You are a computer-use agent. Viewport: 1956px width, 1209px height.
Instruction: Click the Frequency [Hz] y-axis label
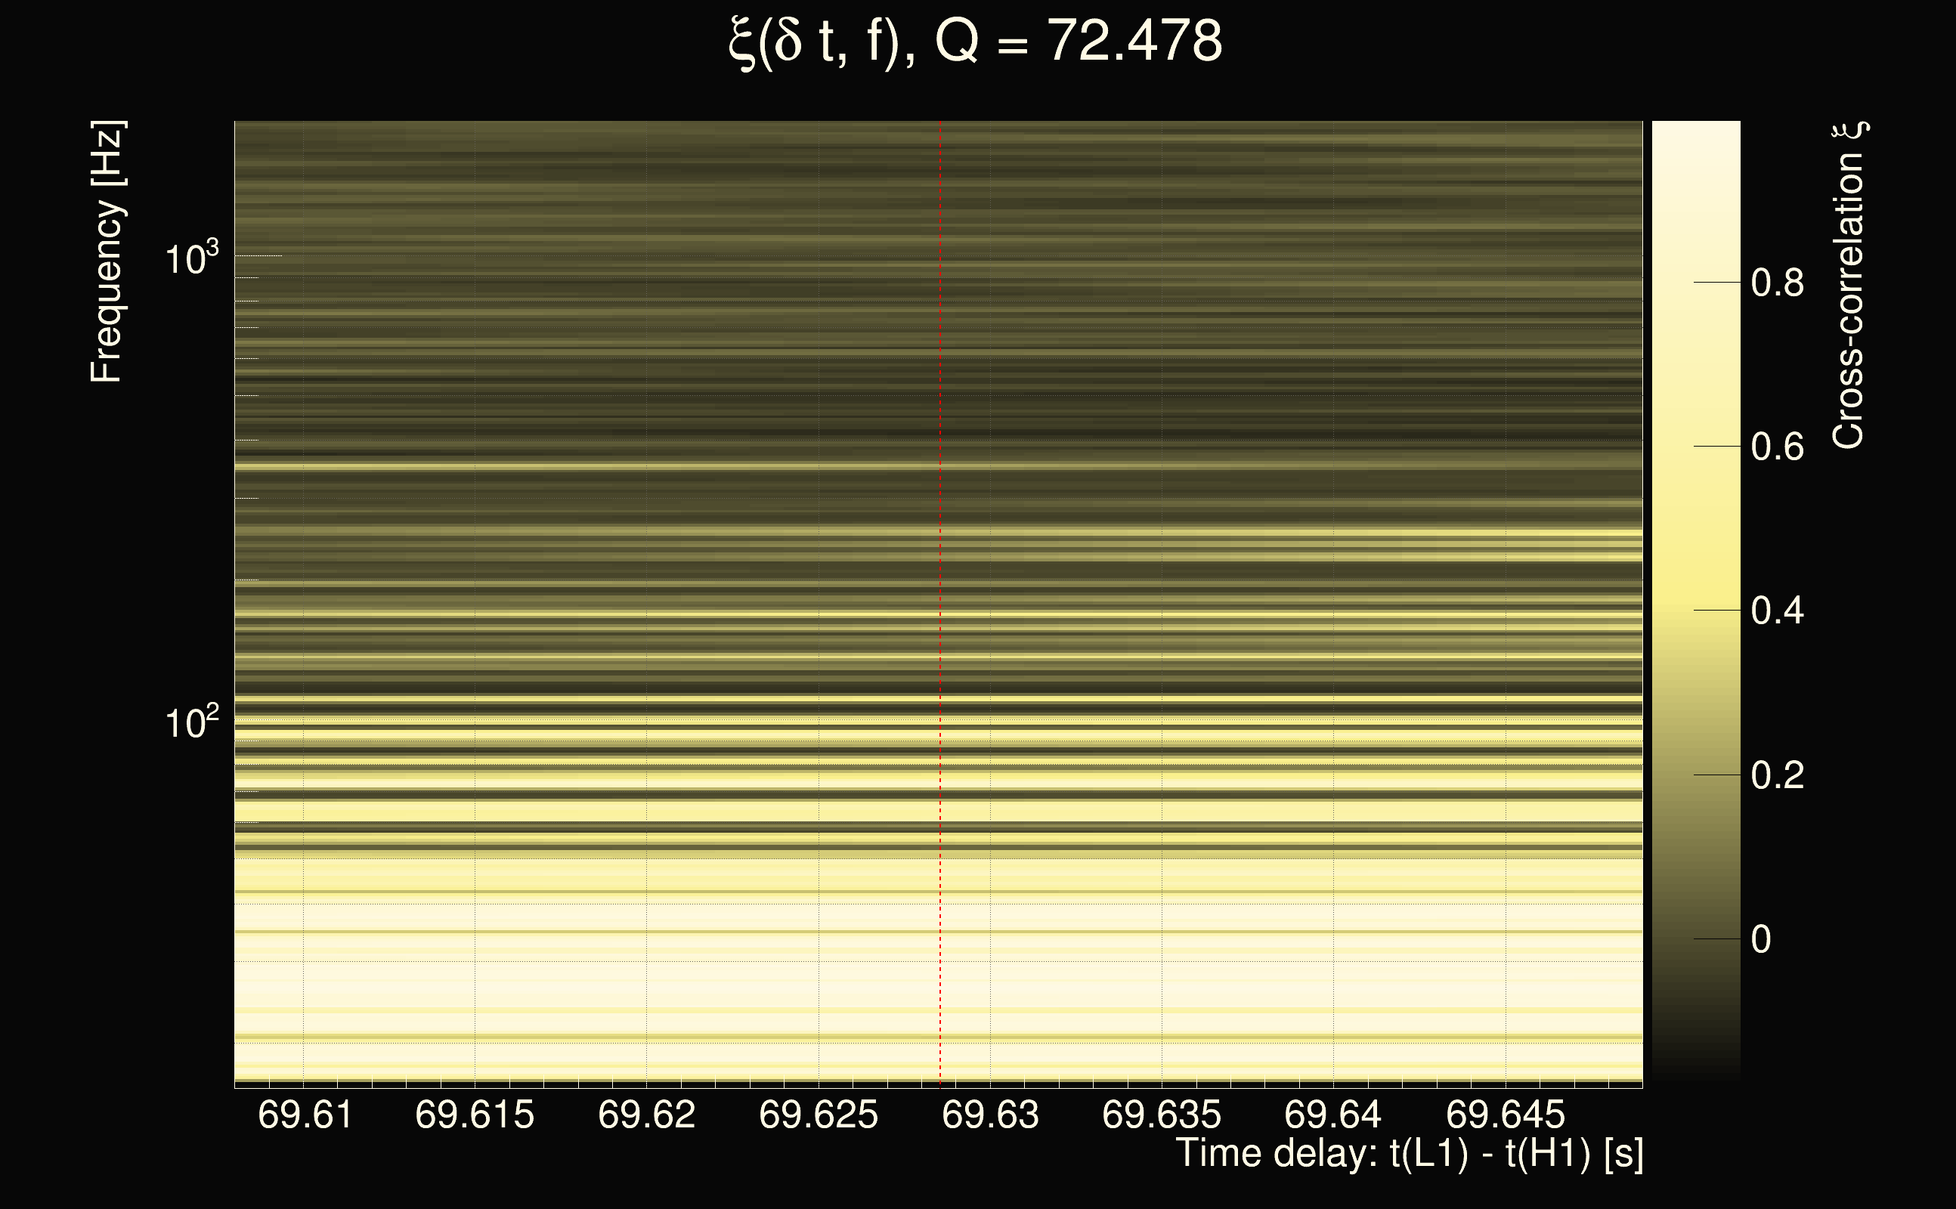(x=106, y=252)
